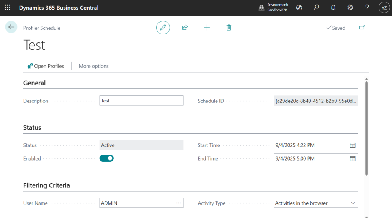Screen dimensions: 392x218
Task: Show More options menu
Action: pos(93,66)
